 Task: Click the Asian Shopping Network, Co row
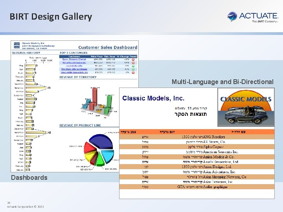[x=197, y=177]
